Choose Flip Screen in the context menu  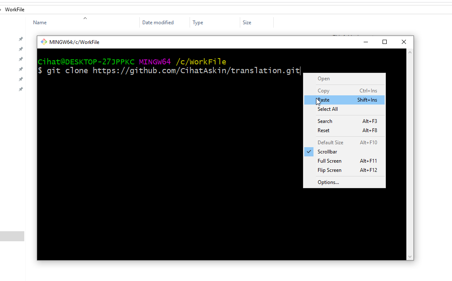tap(344, 170)
